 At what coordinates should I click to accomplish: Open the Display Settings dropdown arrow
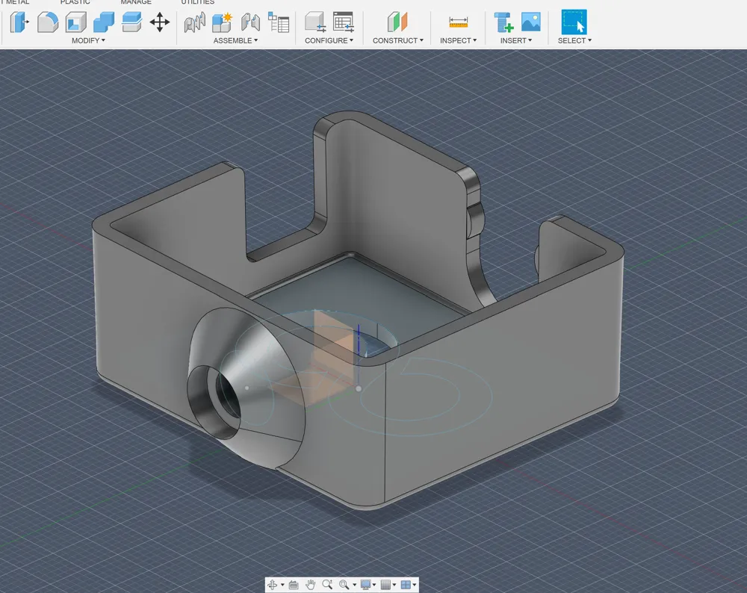click(x=374, y=585)
